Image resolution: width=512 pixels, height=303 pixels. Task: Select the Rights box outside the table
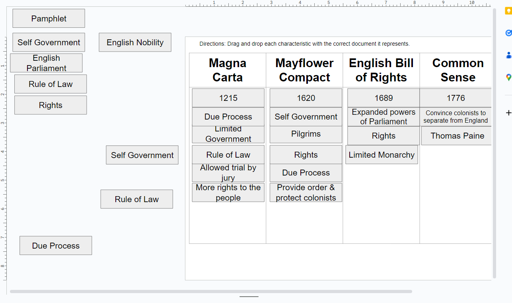point(51,105)
